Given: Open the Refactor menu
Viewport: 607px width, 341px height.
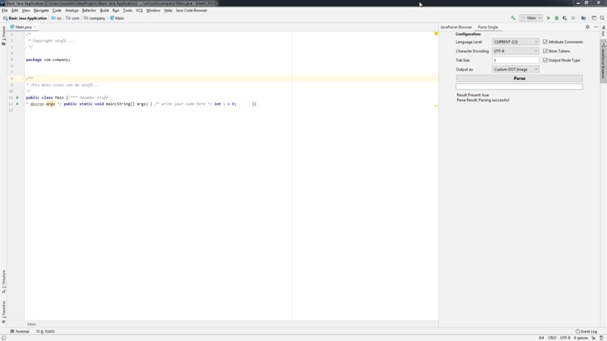Looking at the screenshot, I should (89, 11).
